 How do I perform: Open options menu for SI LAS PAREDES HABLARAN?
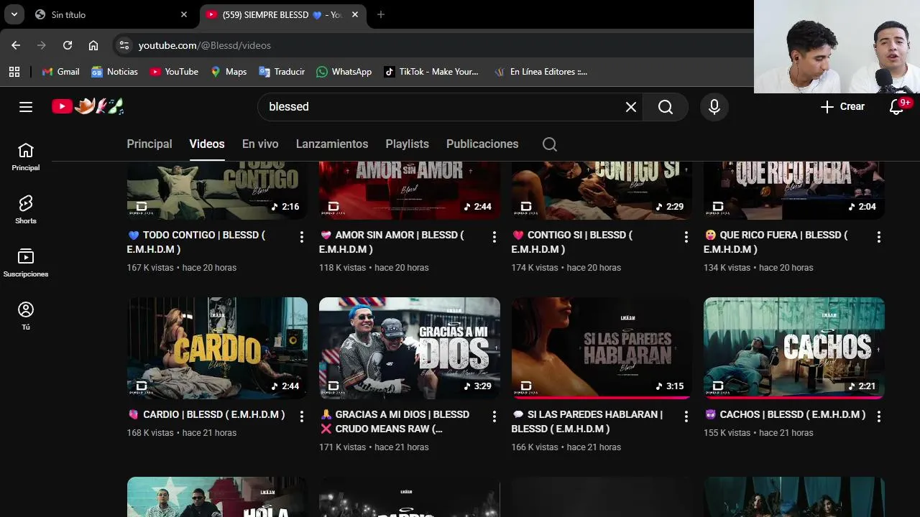(x=686, y=416)
